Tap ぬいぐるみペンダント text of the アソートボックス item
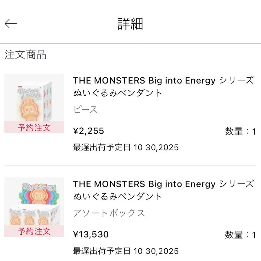261x261 pixels. [x=117, y=197]
